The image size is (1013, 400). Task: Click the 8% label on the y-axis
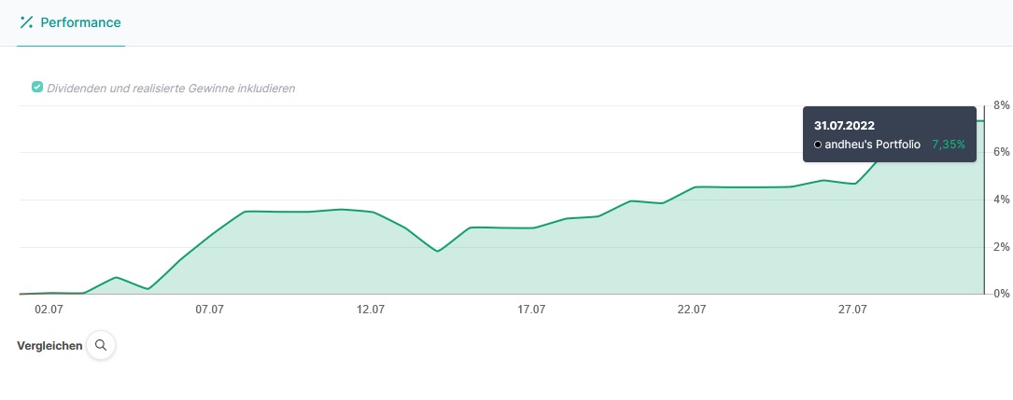point(1000,104)
